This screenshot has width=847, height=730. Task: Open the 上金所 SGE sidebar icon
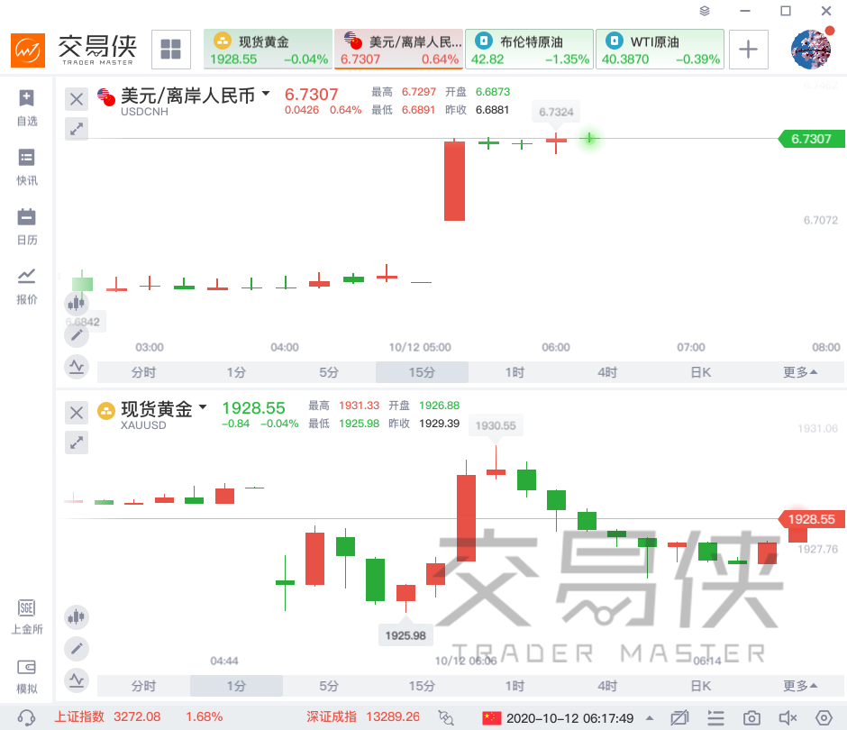[26, 616]
